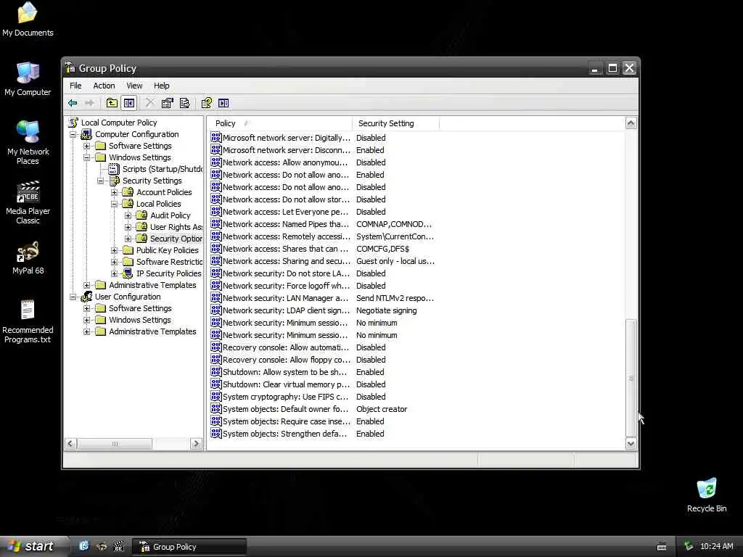
Task: Click the second quick launch icon
Action: (101, 546)
